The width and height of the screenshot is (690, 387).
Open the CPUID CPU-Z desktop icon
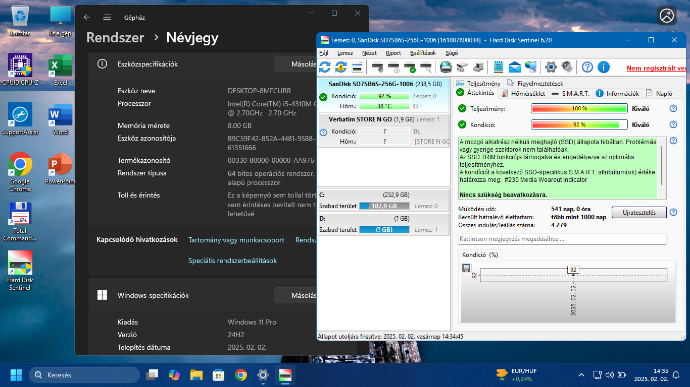tap(20, 70)
